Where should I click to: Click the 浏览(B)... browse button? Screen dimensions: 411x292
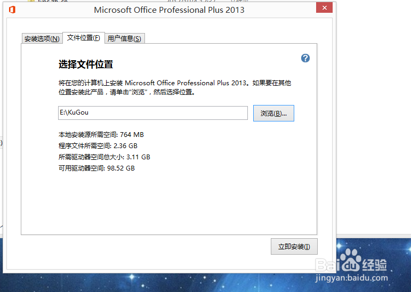(x=273, y=113)
